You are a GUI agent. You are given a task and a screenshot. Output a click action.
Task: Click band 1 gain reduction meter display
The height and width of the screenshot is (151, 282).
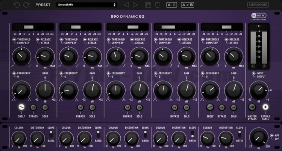[x=33, y=27]
